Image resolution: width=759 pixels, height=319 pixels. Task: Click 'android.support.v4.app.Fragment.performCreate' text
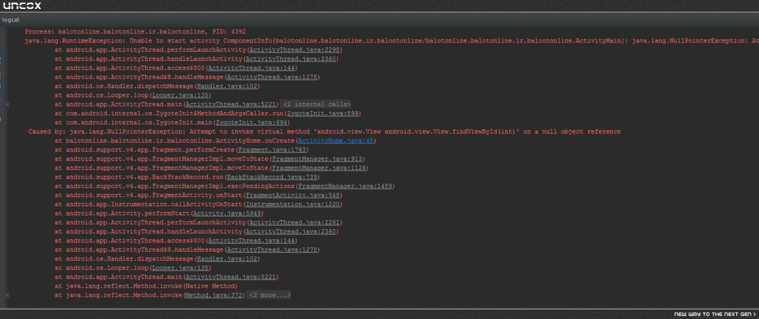click(x=150, y=150)
